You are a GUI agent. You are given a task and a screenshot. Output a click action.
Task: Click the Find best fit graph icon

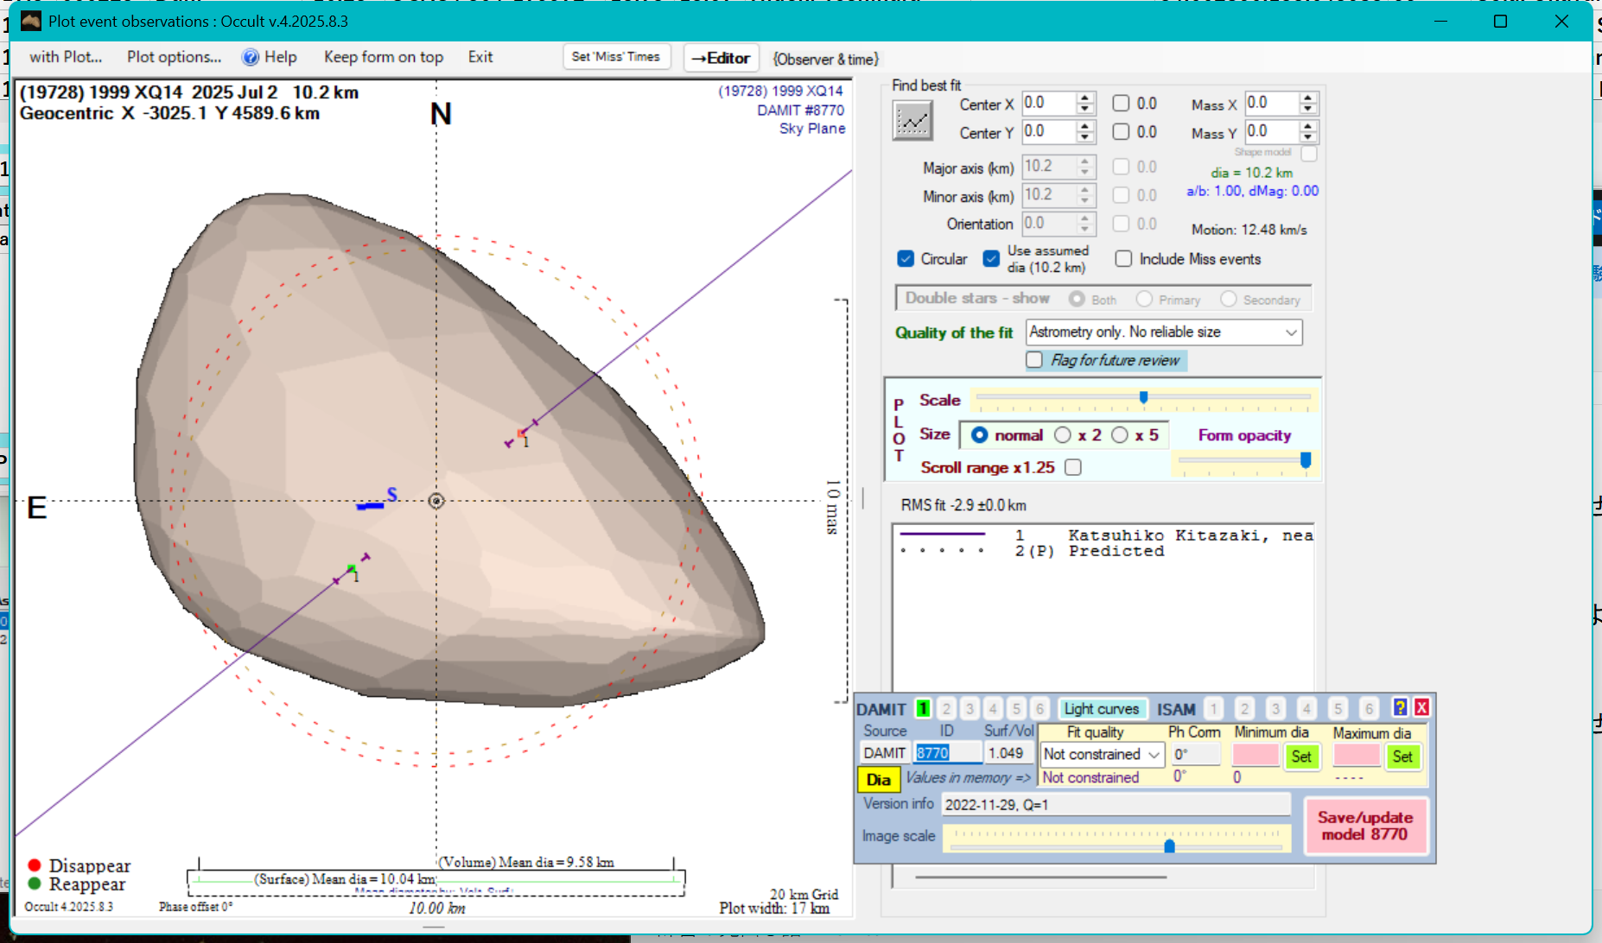[912, 121]
